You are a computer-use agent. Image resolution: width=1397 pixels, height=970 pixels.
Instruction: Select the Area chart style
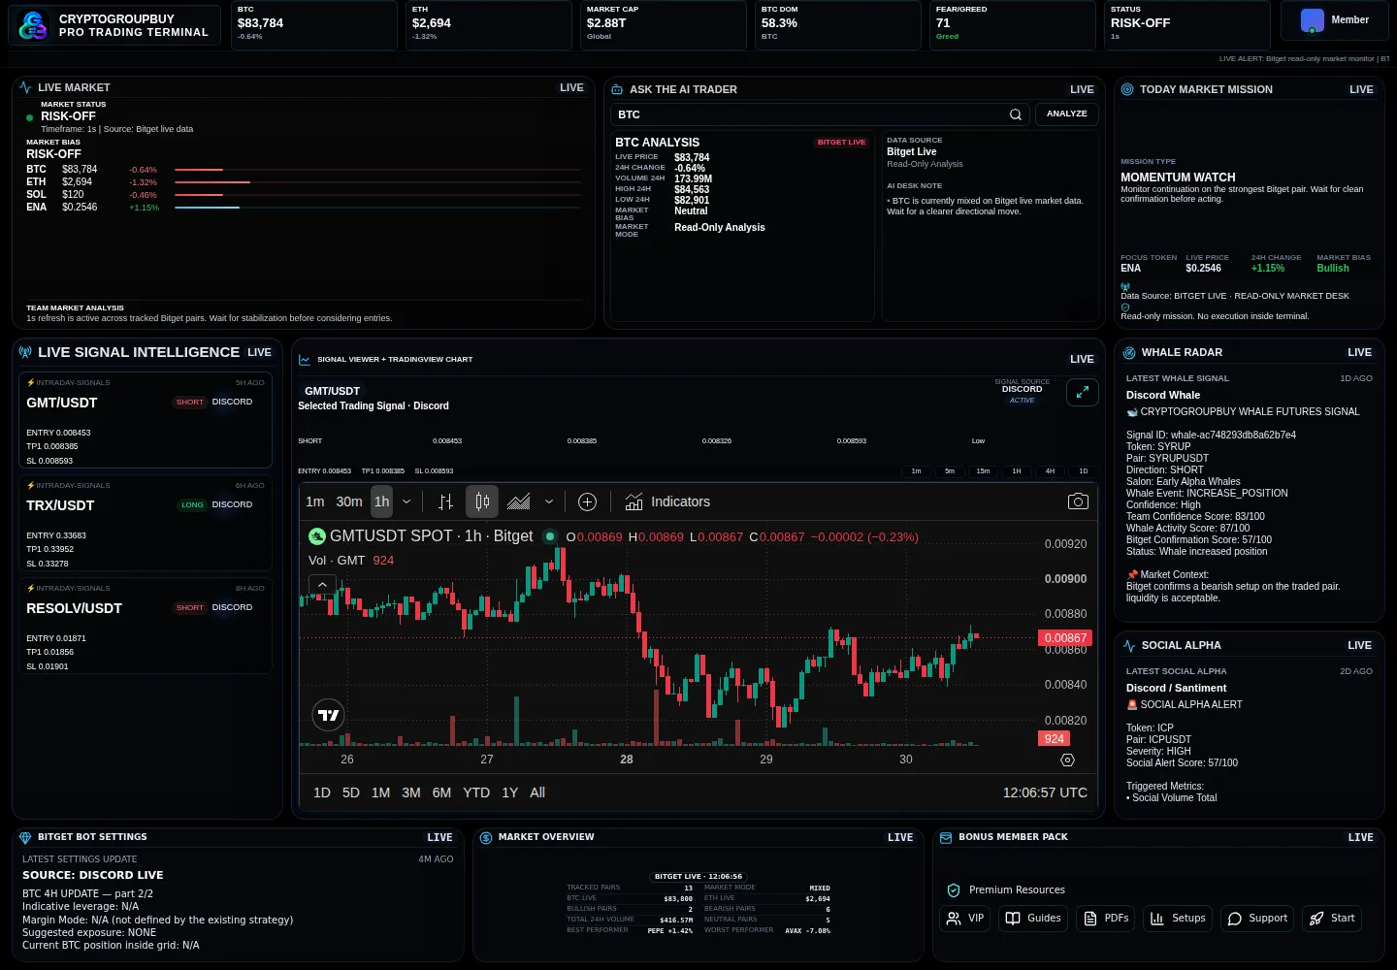point(519,501)
